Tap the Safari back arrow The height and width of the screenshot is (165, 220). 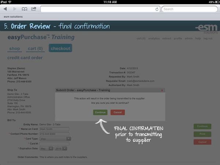(x=5, y=9)
